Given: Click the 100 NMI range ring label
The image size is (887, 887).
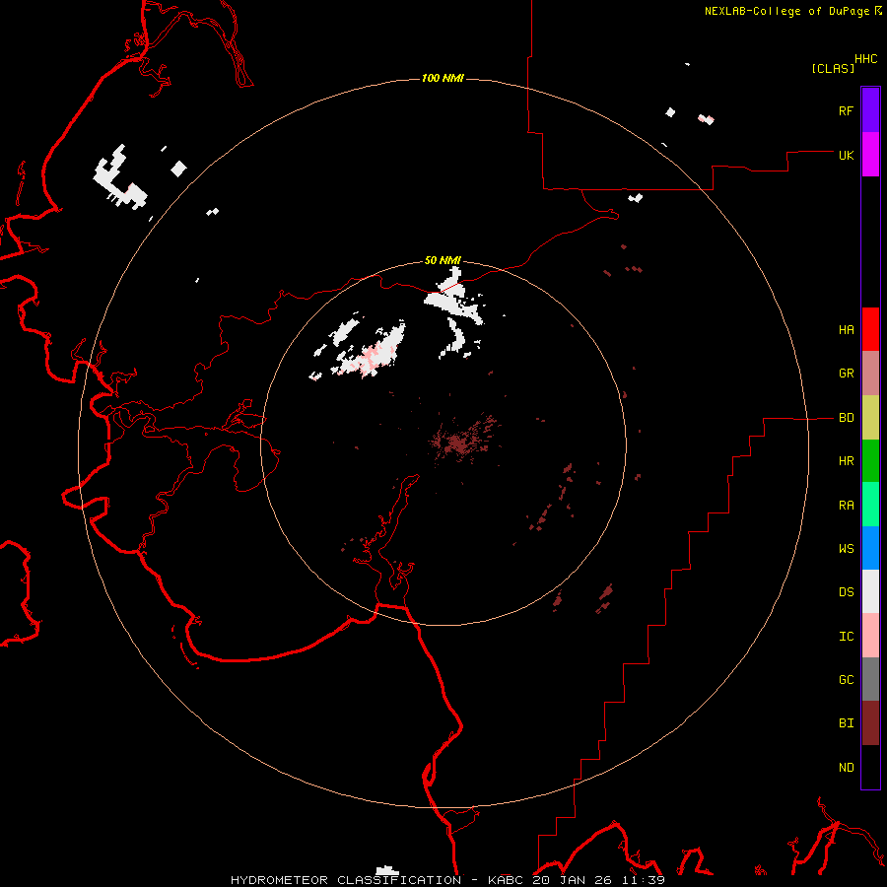Looking at the screenshot, I should click(443, 78).
